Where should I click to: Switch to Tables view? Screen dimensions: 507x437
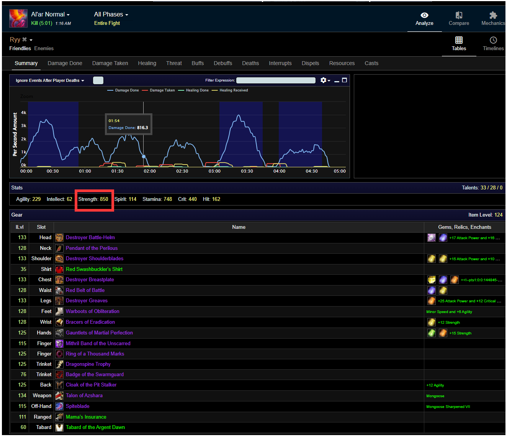pyautogui.click(x=459, y=44)
